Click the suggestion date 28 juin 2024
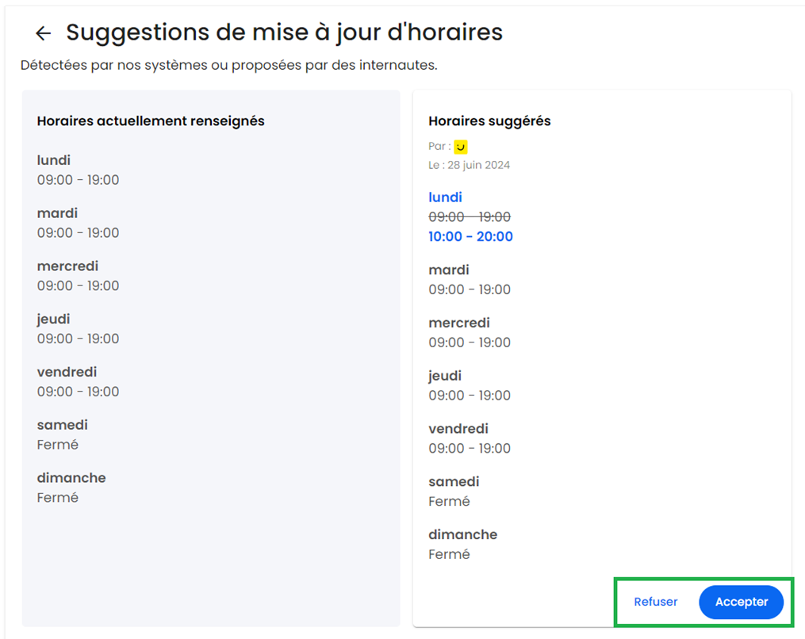Viewport: 805px width, 639px height. point(478,165)
